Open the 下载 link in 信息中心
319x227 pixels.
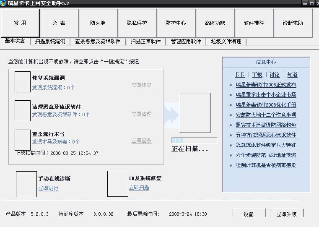257,75
